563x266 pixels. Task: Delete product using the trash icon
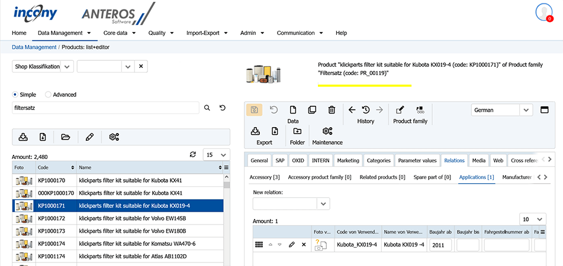point(332,110)
